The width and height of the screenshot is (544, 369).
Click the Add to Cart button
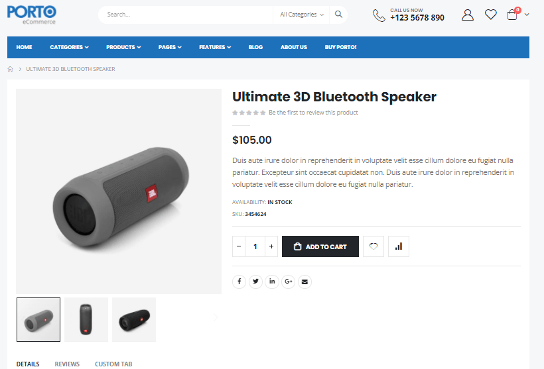320,246
